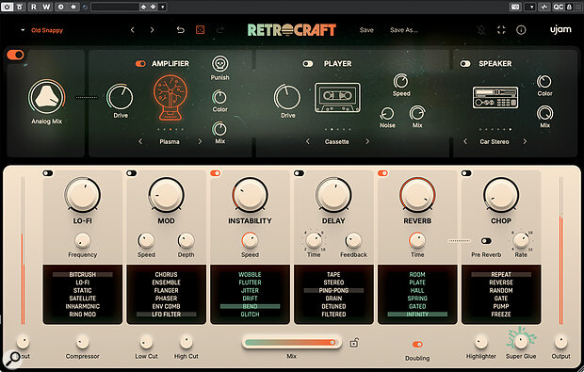The image size is (584, 372).
Task: Click the redo arrow icon
Action: point(220,30)
